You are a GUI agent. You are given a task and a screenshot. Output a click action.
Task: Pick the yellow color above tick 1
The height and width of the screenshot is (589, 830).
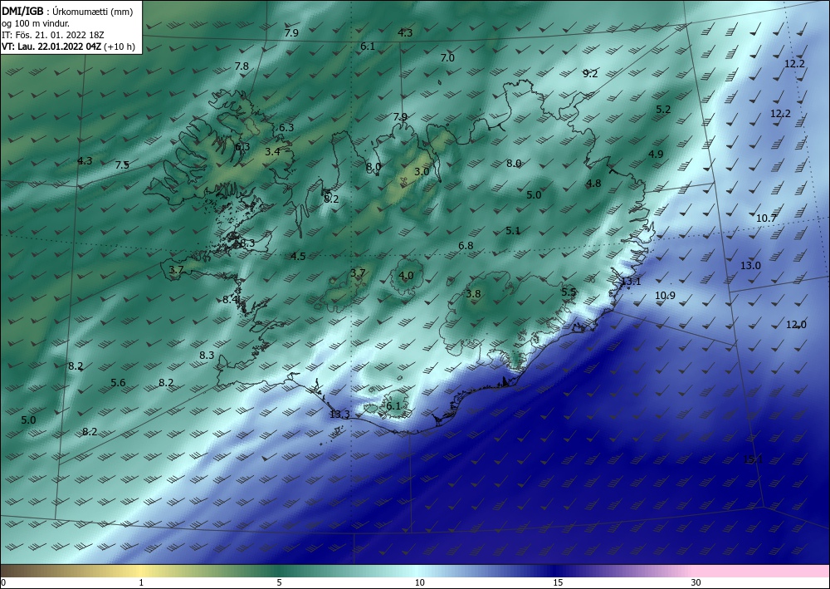141,571
